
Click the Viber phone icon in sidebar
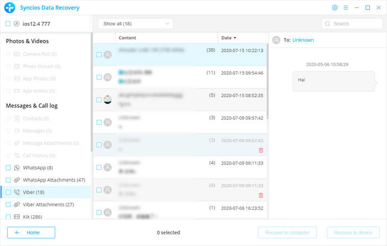tap(17, 192)
